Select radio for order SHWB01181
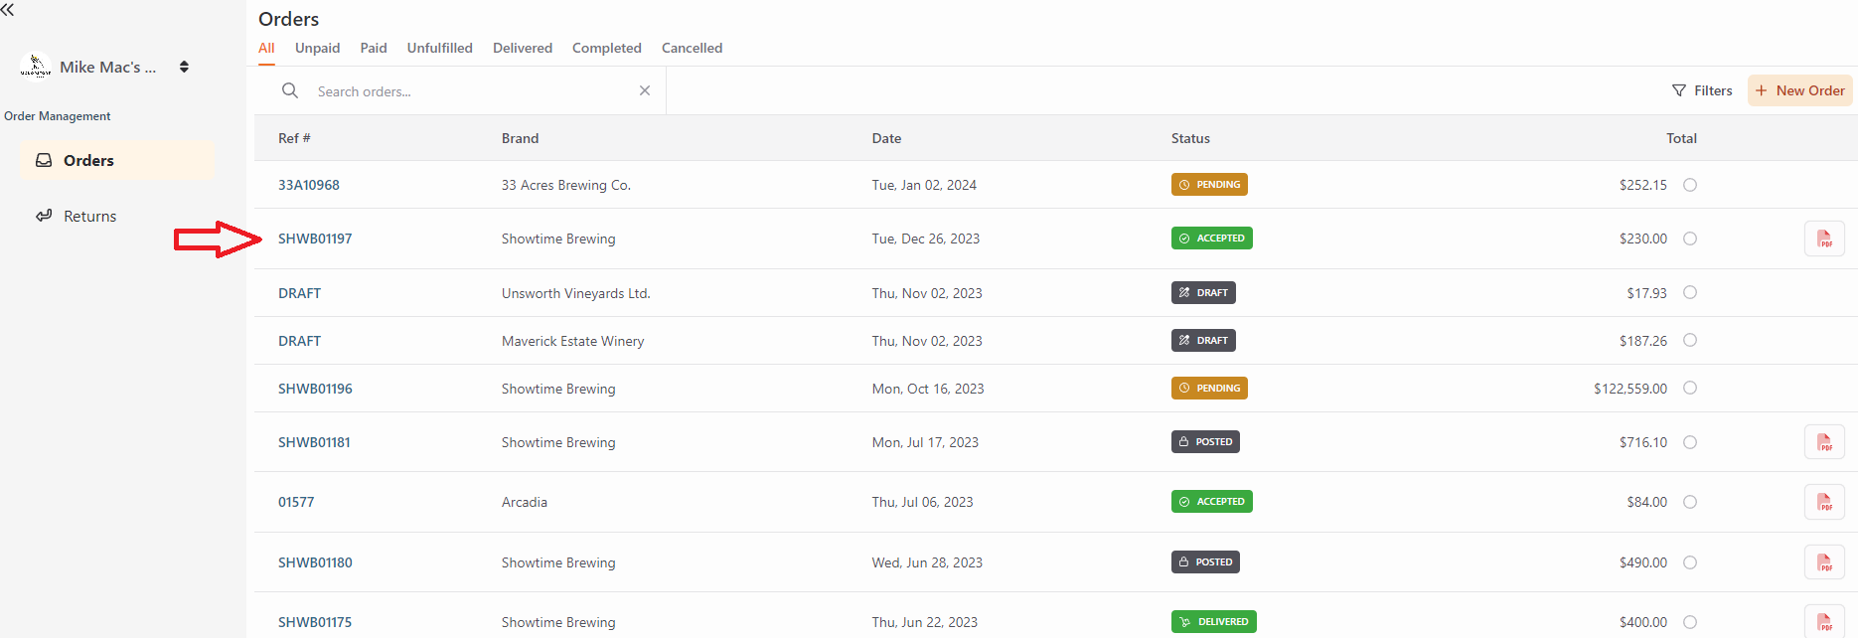This screenshot has width=1858, height=638. [x=1690, y=442]
